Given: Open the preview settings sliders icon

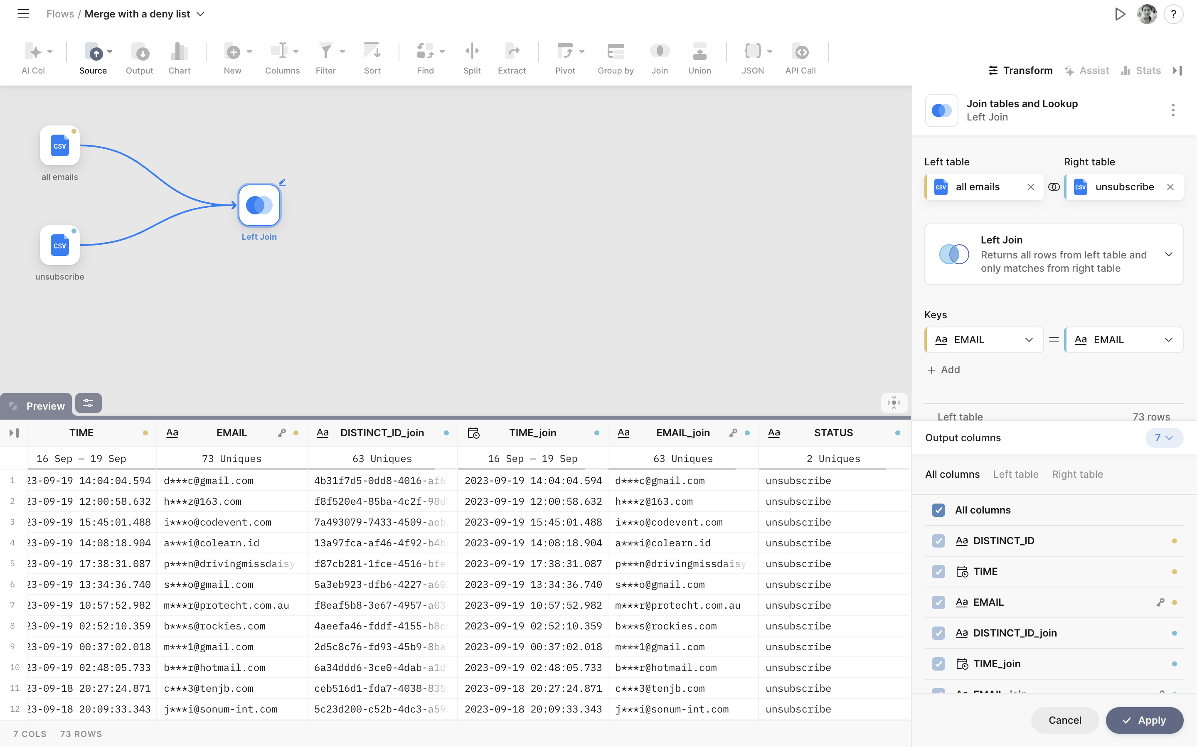Looking at the screenshot, I should pos(88,403).
